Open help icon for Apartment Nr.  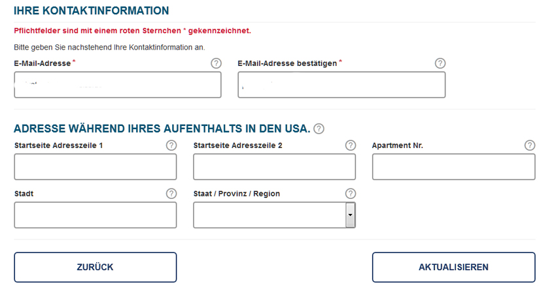(530, 145)
